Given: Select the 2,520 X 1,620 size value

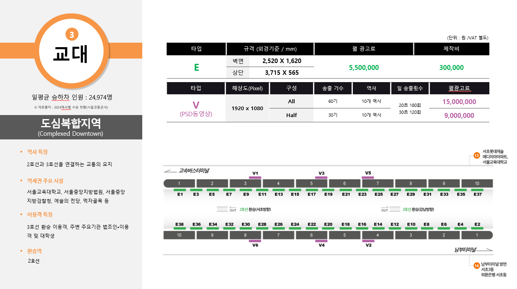Looking at the screenshot, I should [282, 61].
